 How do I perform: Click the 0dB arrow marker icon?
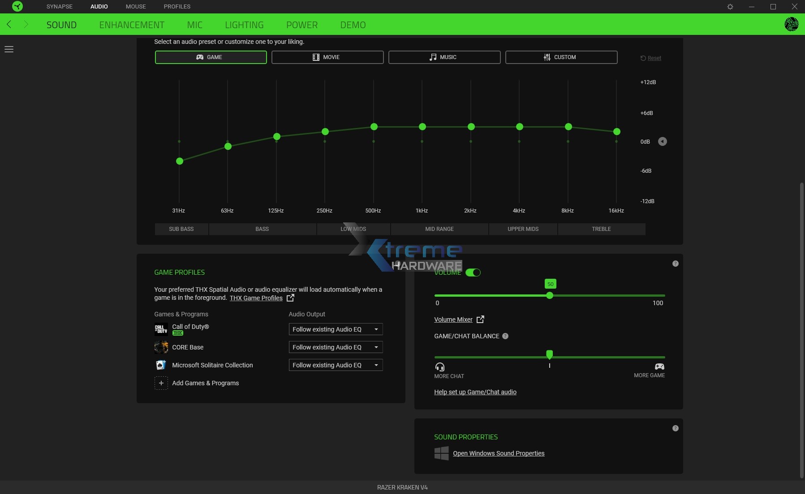tap(662, 141)
